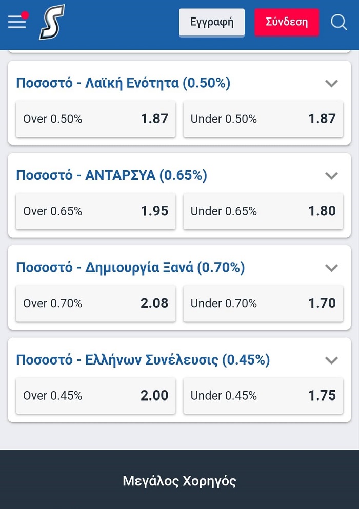Select Over 0.45% at odds 2.00
Image resolution: width=359 pixels, height=509 pixels.
point(95,395)
